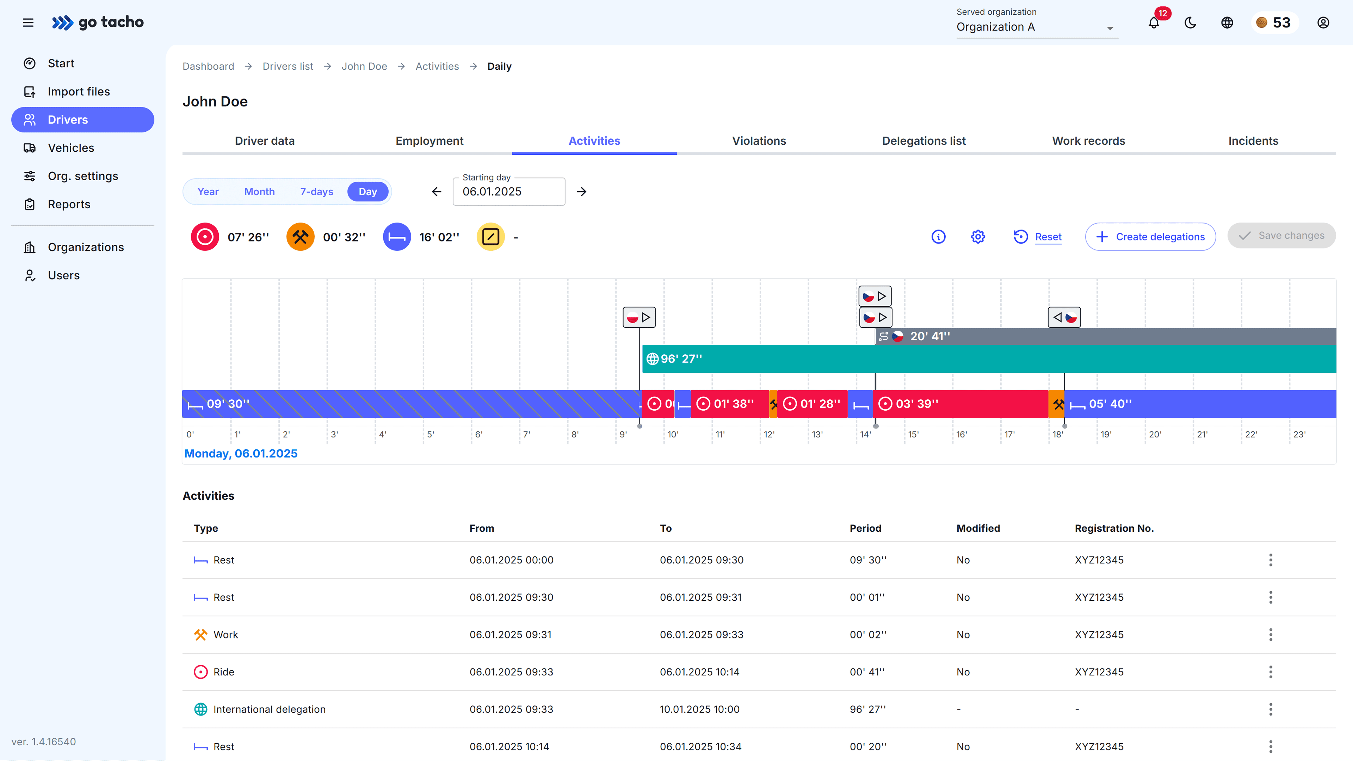1353x761 pixels.
Task: Collapse the sidebar using the hamburger icon
Action: tap(28, 23)
